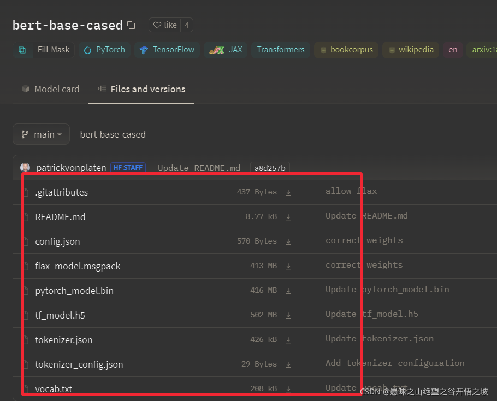Open the bookcorpus dataset tag
Screen dimensions: 497x401
346,50
